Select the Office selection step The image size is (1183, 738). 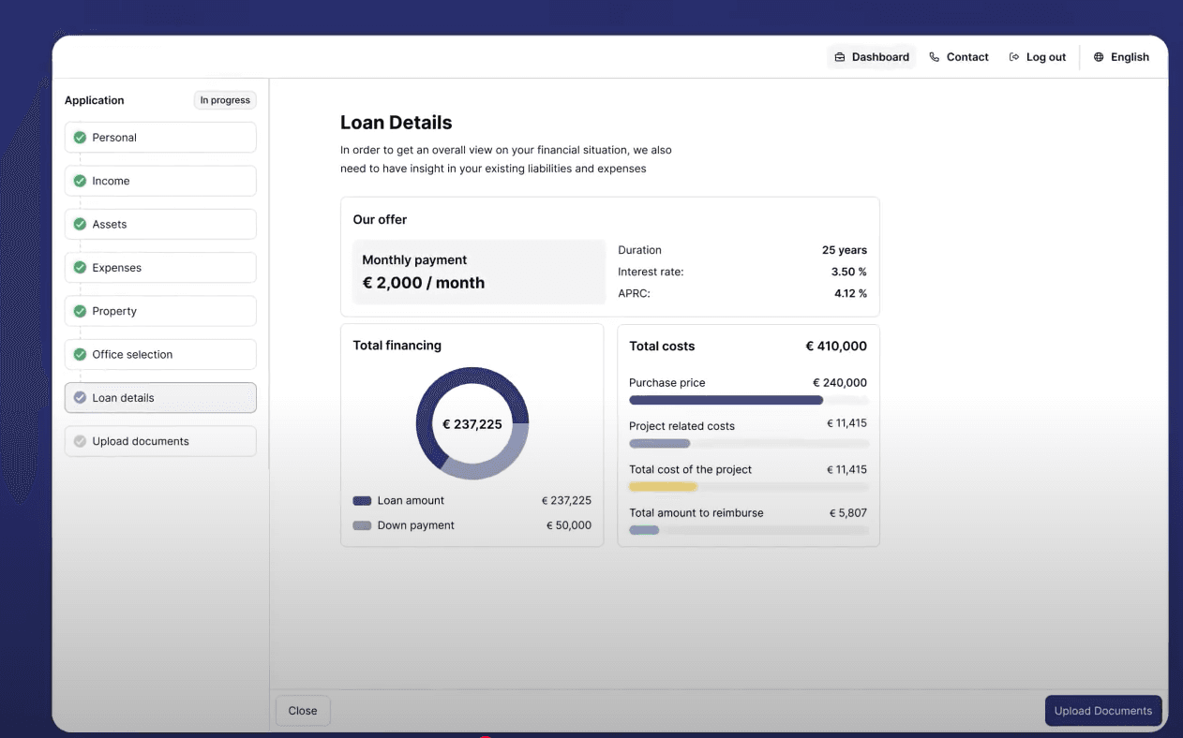[x=160, y=355]
